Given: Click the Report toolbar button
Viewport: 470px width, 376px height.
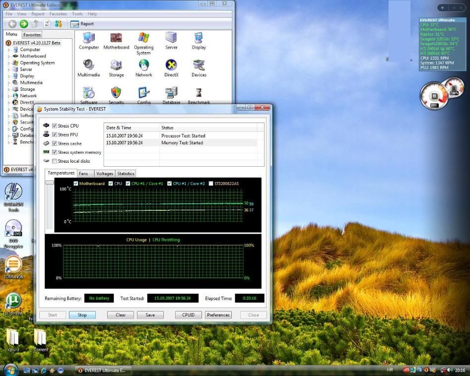Looking at the screenshot, I should 82,24.
